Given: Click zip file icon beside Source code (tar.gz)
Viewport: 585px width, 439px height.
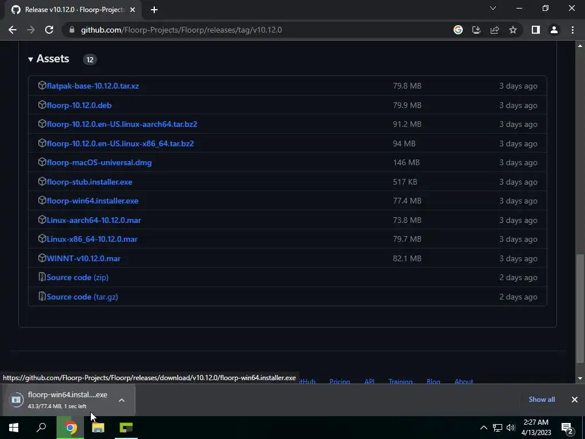Looking at the screenshot, I should [x=42, y=297].
